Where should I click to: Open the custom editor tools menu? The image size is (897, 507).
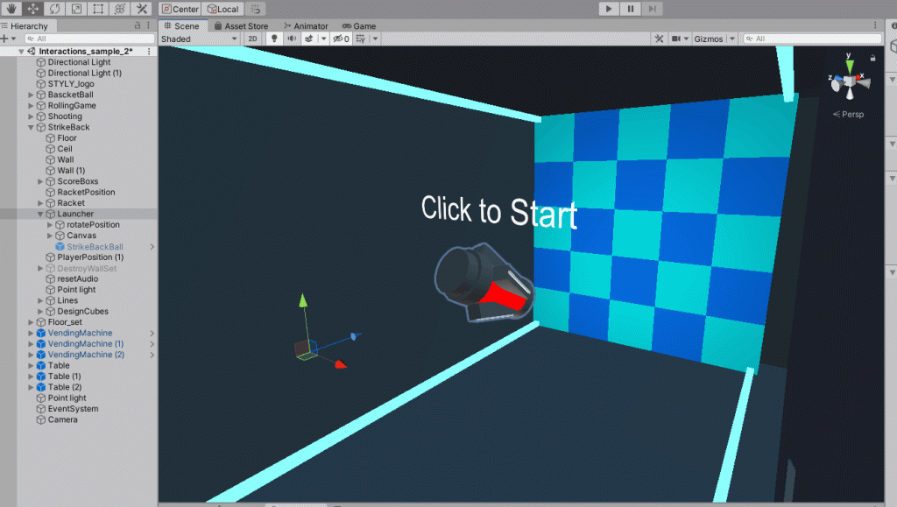point(143,9)
